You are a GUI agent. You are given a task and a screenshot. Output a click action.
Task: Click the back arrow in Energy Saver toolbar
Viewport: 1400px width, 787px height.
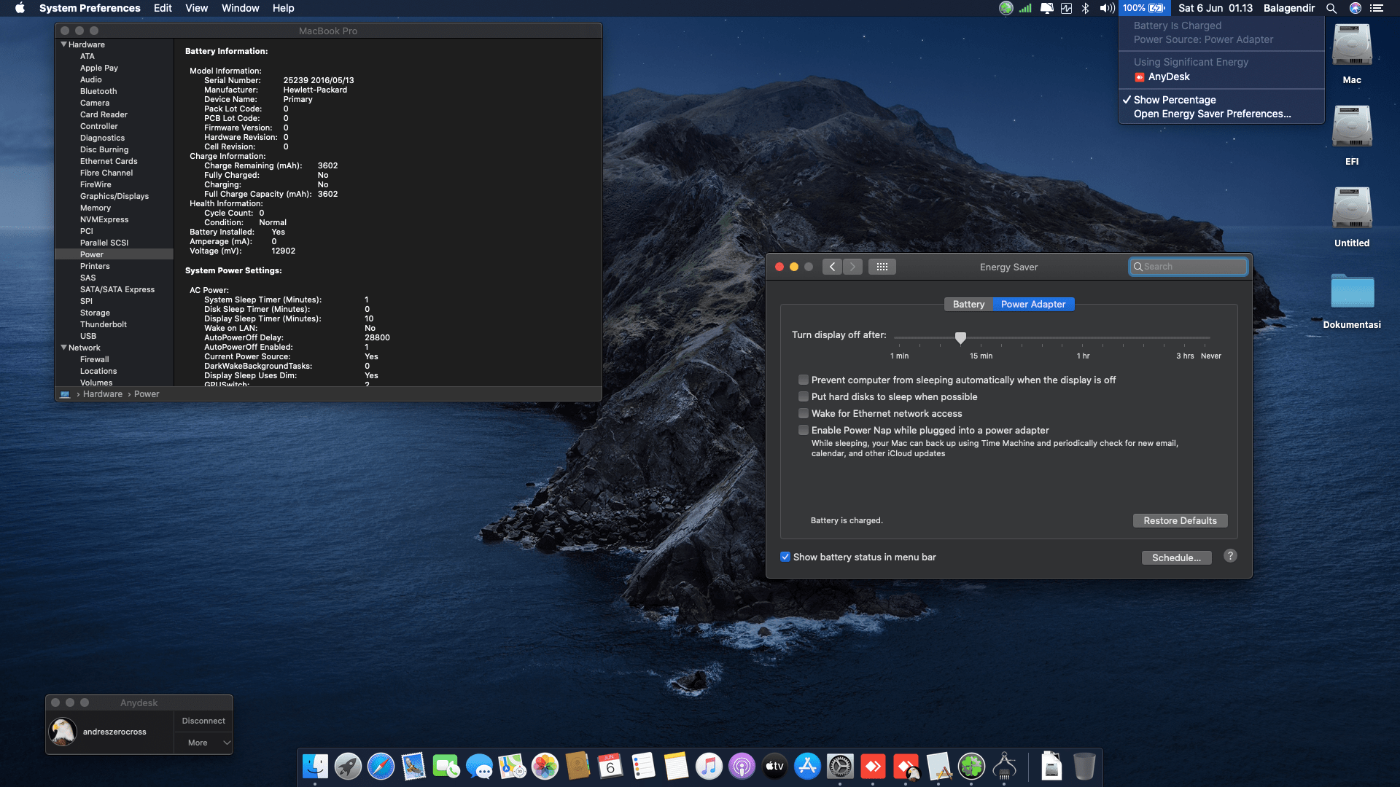pos(832,267)
